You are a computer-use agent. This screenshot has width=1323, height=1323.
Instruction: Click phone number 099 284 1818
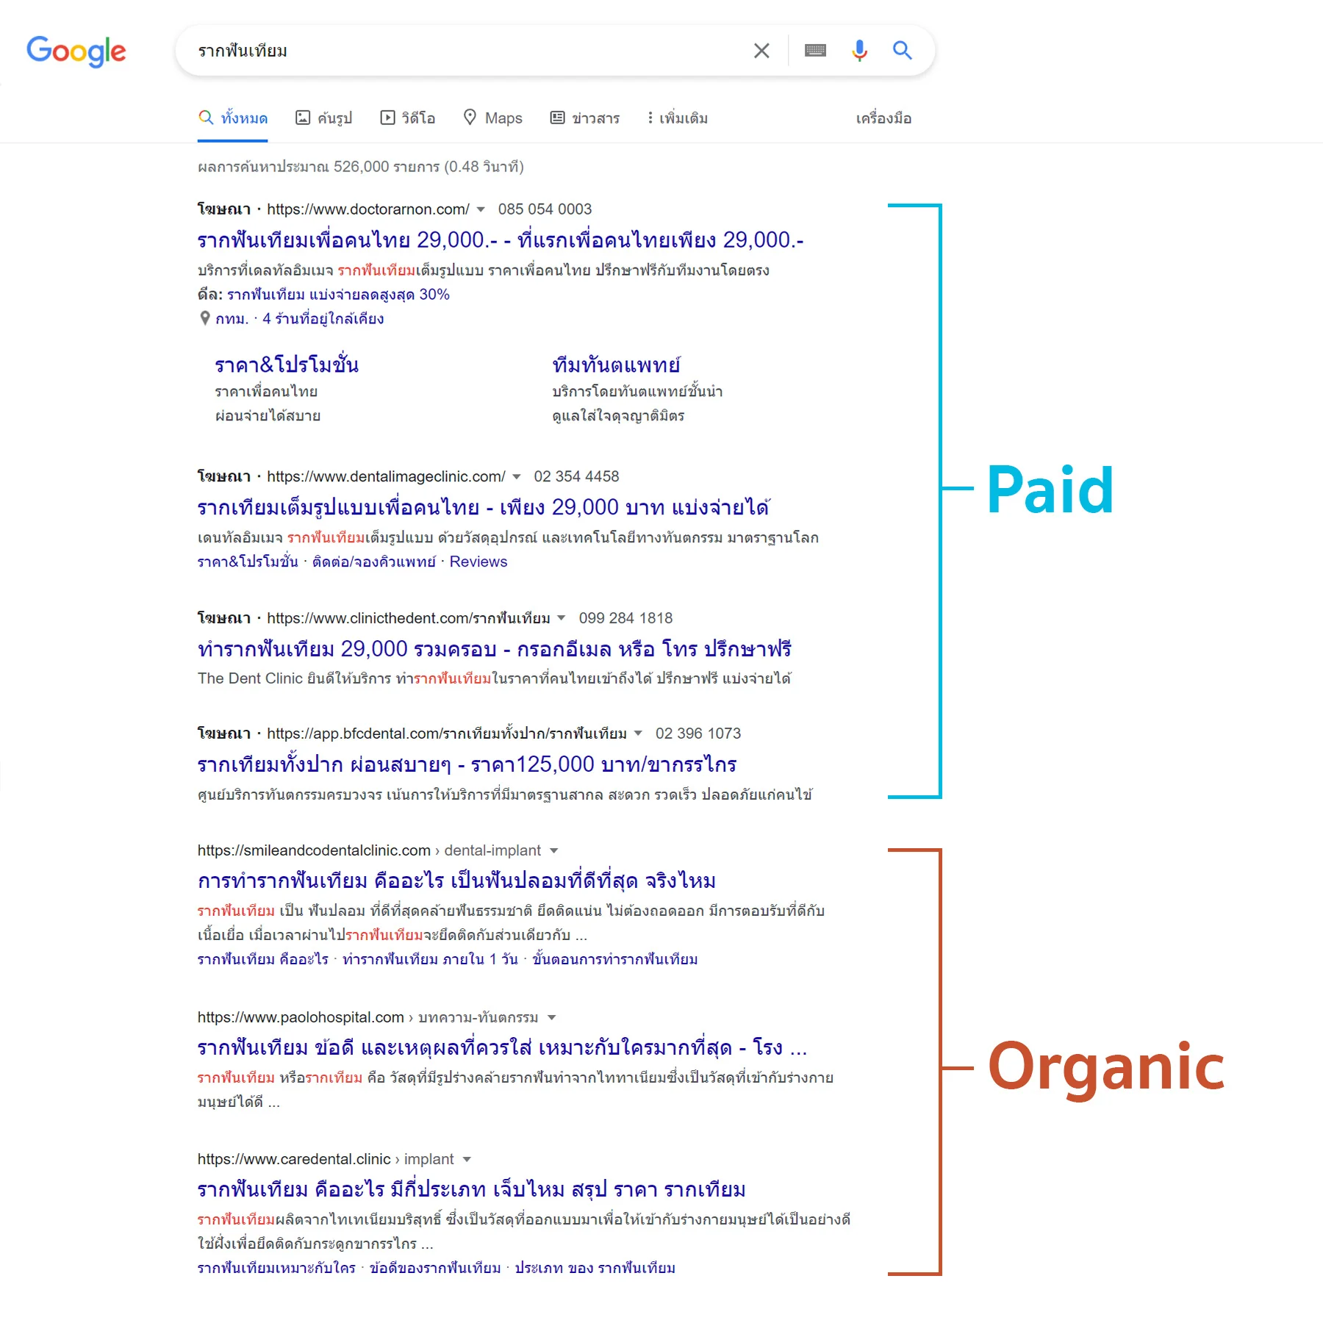pos(625,618)
